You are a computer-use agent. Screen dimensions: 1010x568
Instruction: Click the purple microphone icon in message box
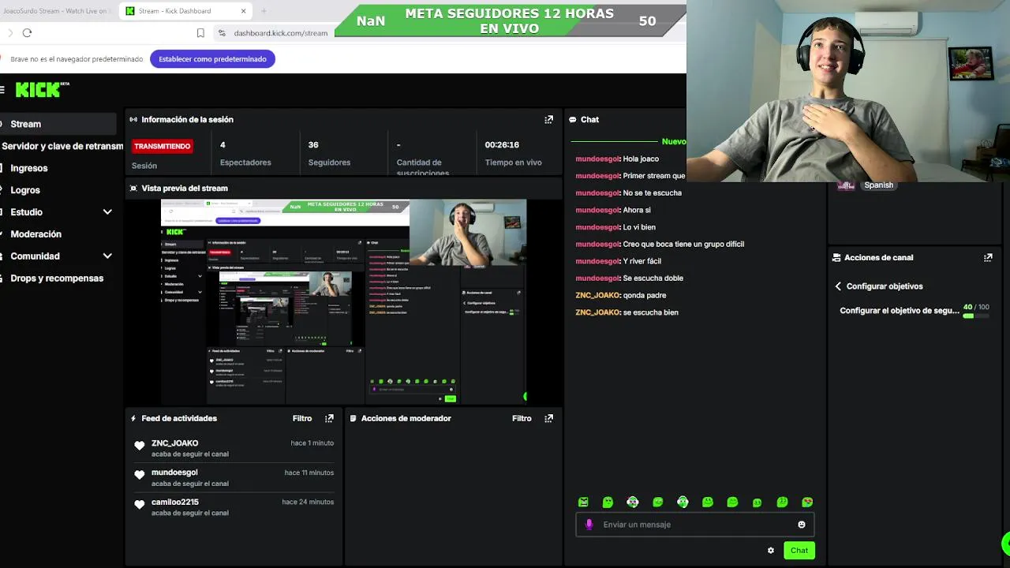pos(589,525)
